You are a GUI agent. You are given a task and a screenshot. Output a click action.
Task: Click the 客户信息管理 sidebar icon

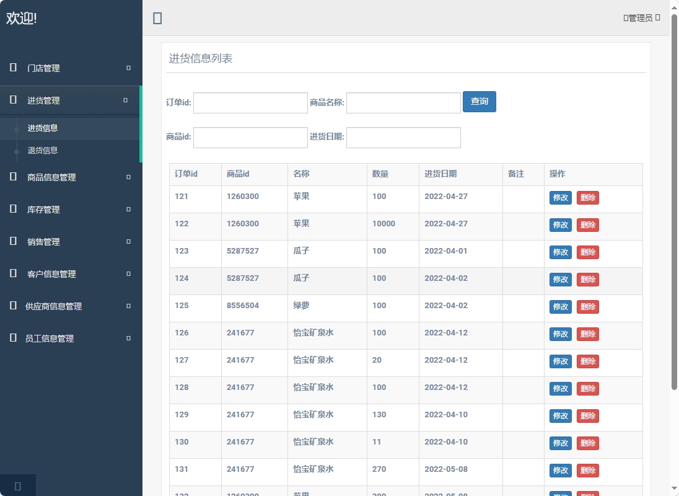[x=12, y=273]
